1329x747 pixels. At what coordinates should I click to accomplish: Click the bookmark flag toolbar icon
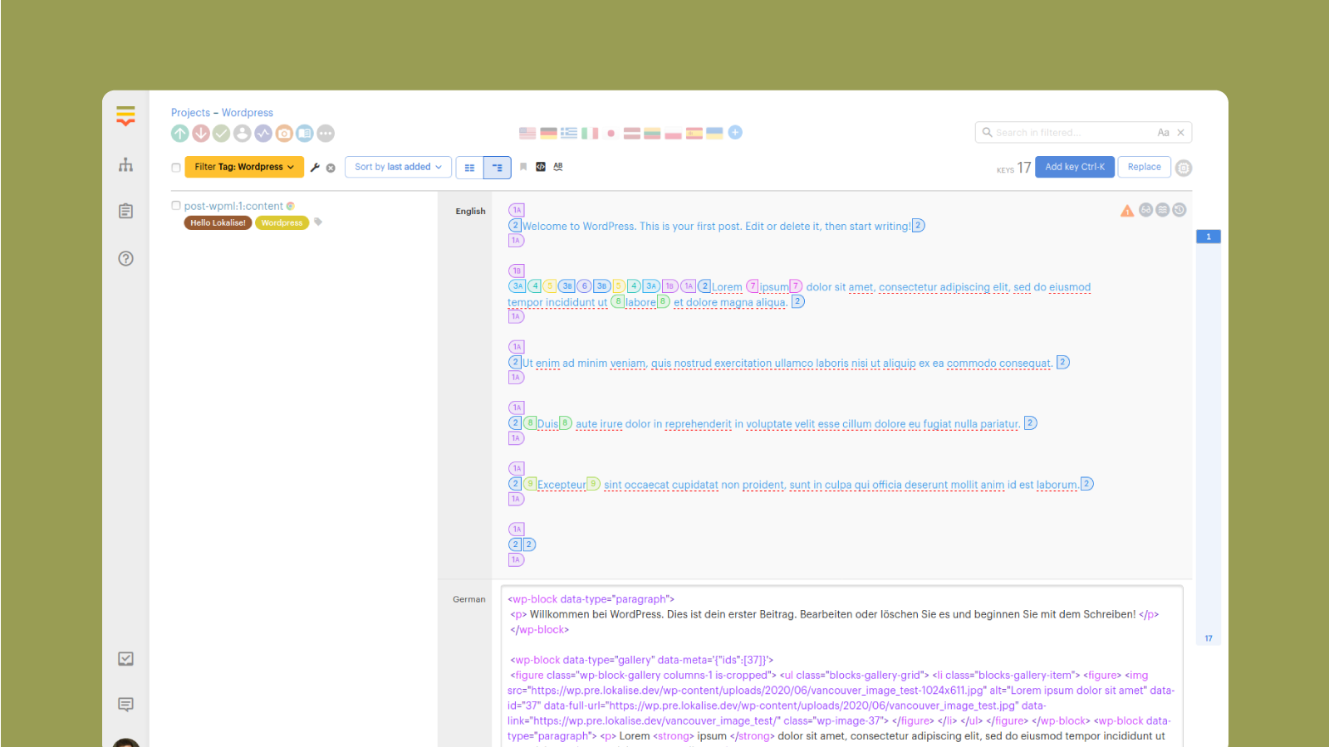click(x=523, y=167)
